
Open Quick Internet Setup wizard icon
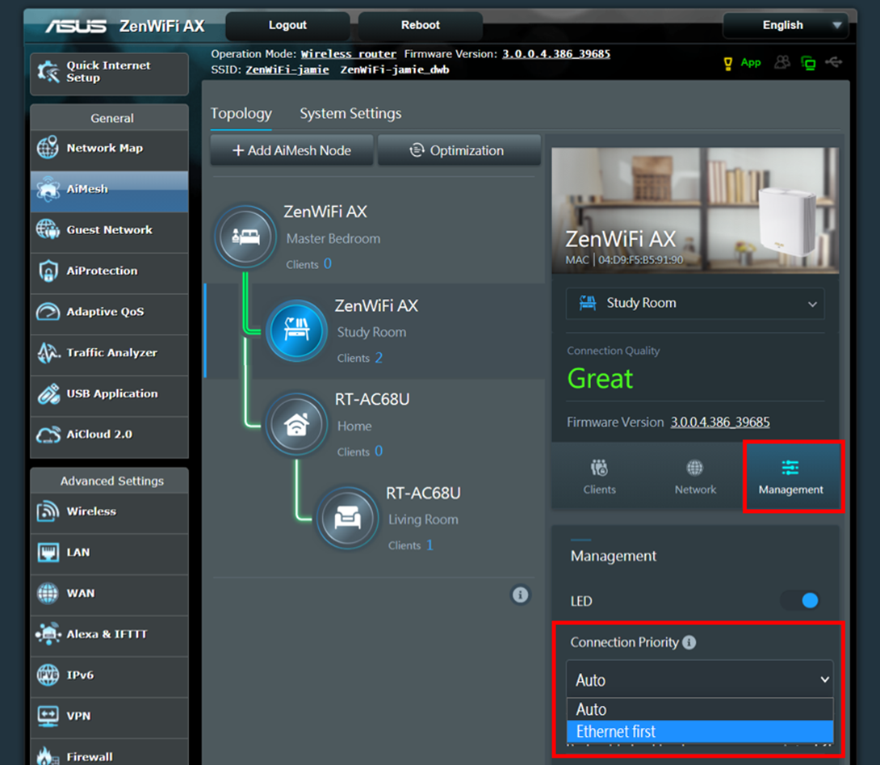48,71
